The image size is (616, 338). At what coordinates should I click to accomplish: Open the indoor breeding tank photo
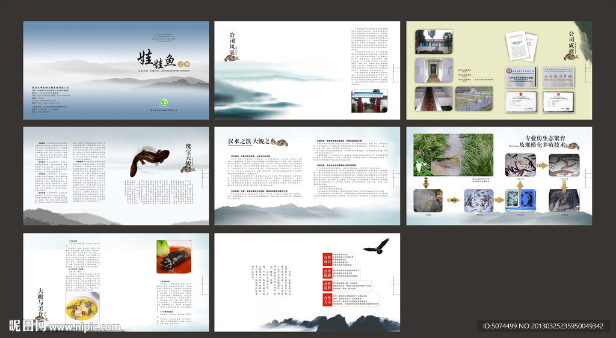[x=434, y=99]
